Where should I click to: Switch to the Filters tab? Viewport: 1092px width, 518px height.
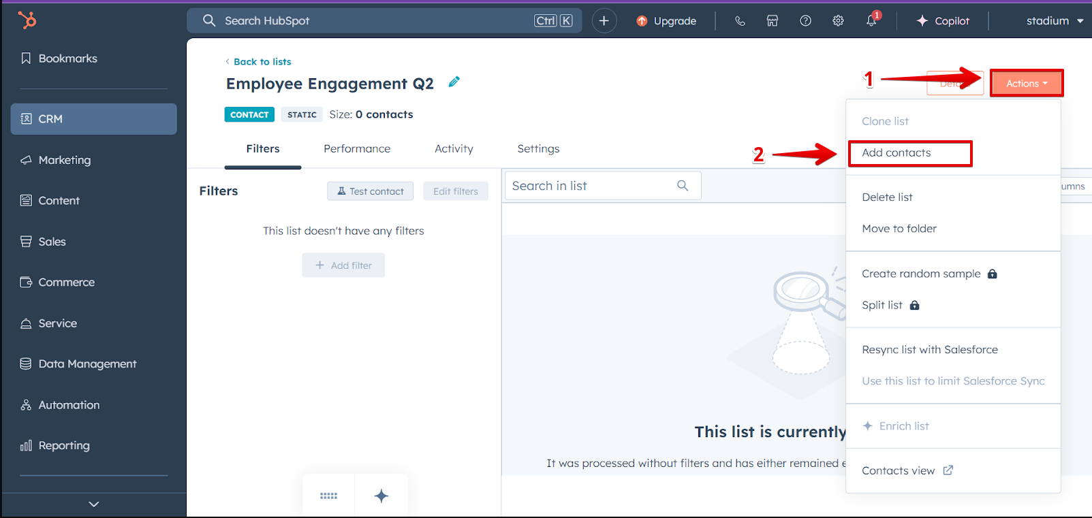[263, 148]
